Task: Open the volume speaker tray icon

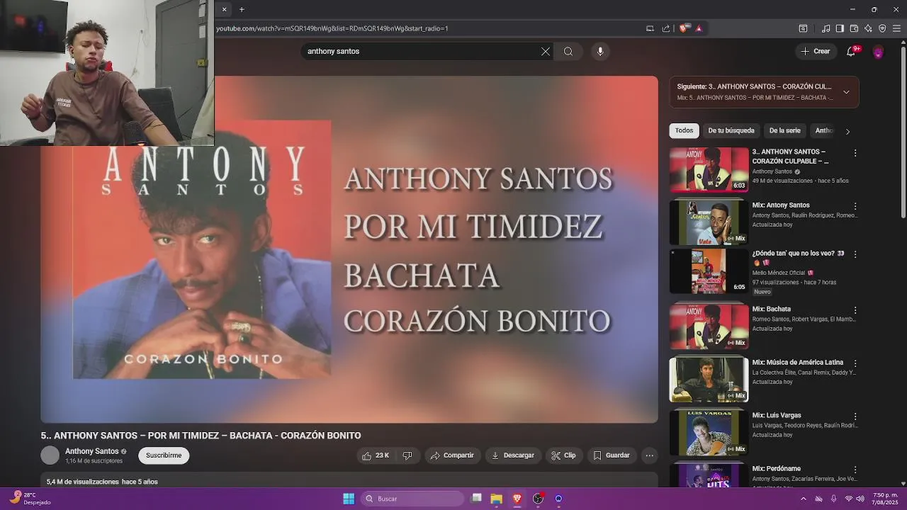Action: [860, 499]
